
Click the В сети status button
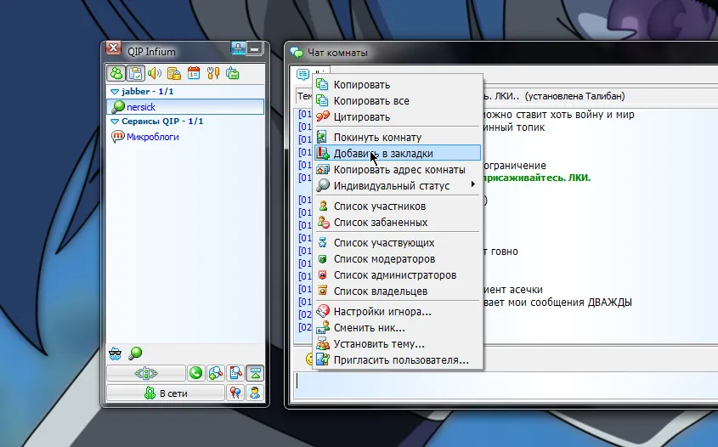(x=165, y=393)
